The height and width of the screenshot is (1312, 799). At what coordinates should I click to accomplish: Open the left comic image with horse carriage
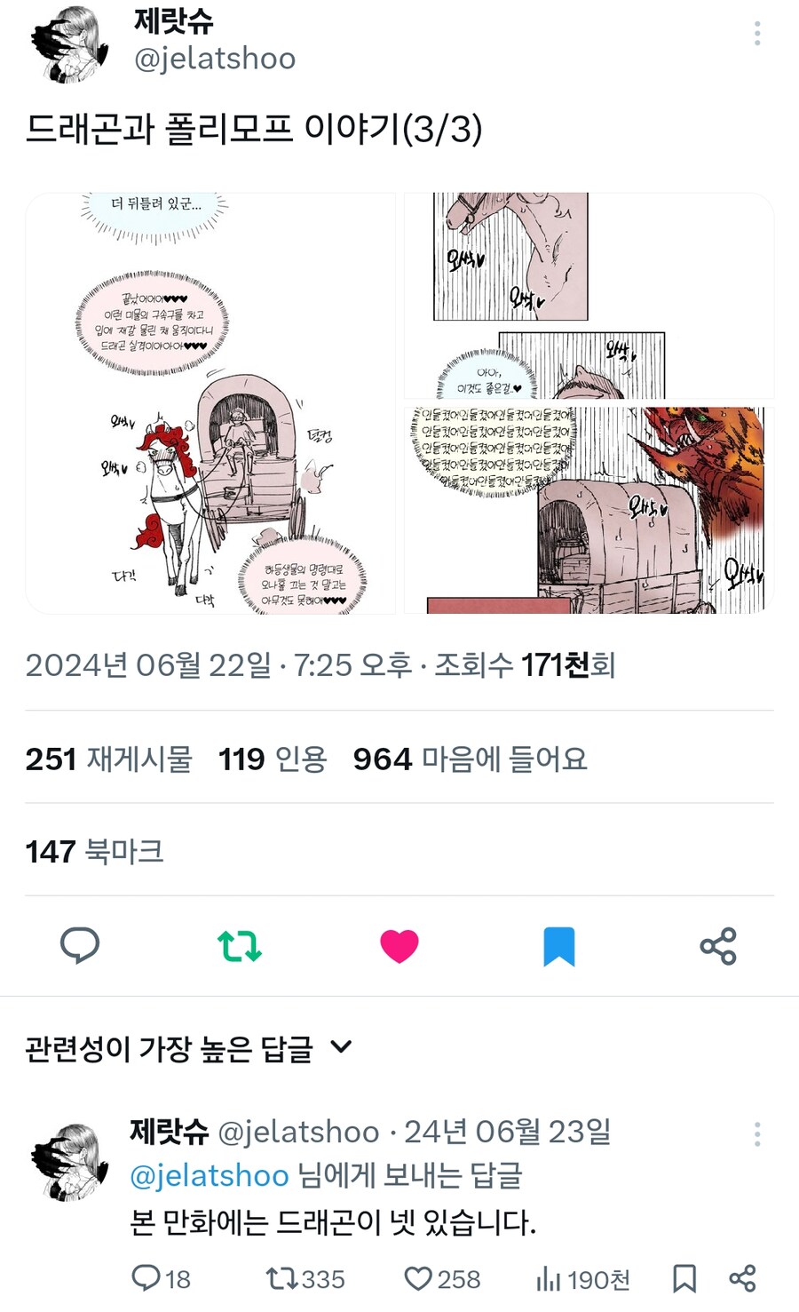point(210,403)
